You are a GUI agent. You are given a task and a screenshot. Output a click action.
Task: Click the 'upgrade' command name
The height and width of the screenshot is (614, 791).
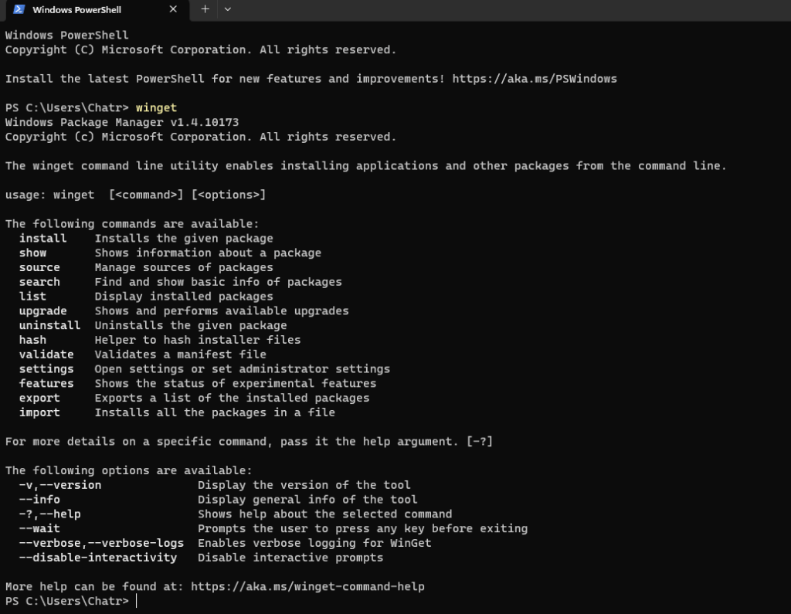[43, 310]
